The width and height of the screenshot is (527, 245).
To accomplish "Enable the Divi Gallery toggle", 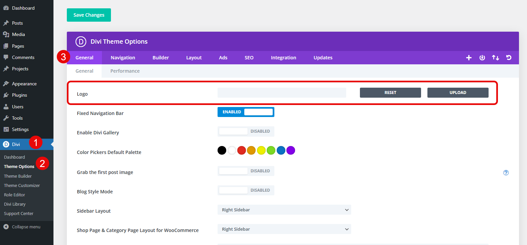I will [x=246, y=131].
